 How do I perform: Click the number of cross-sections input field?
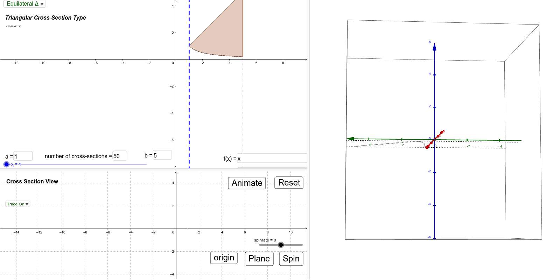coord(120,156)
